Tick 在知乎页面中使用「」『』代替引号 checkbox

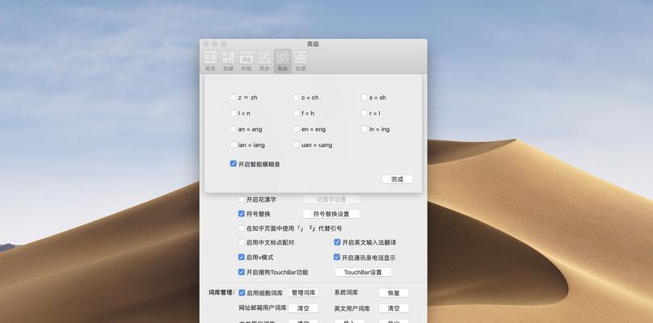click(242, 228)
